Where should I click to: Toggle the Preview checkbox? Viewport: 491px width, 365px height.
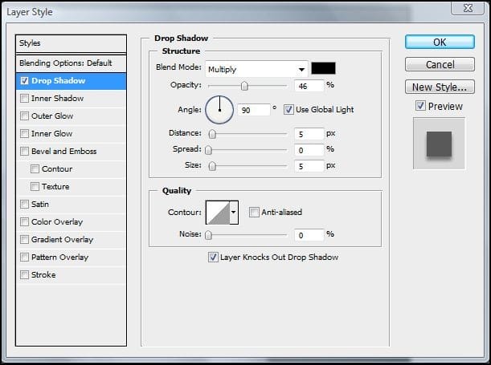pos(420,106)
